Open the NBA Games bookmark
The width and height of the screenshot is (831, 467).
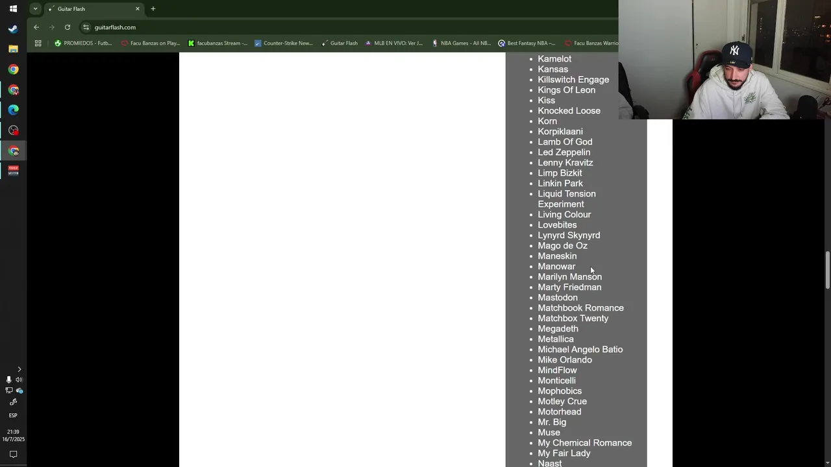(461, 43)
